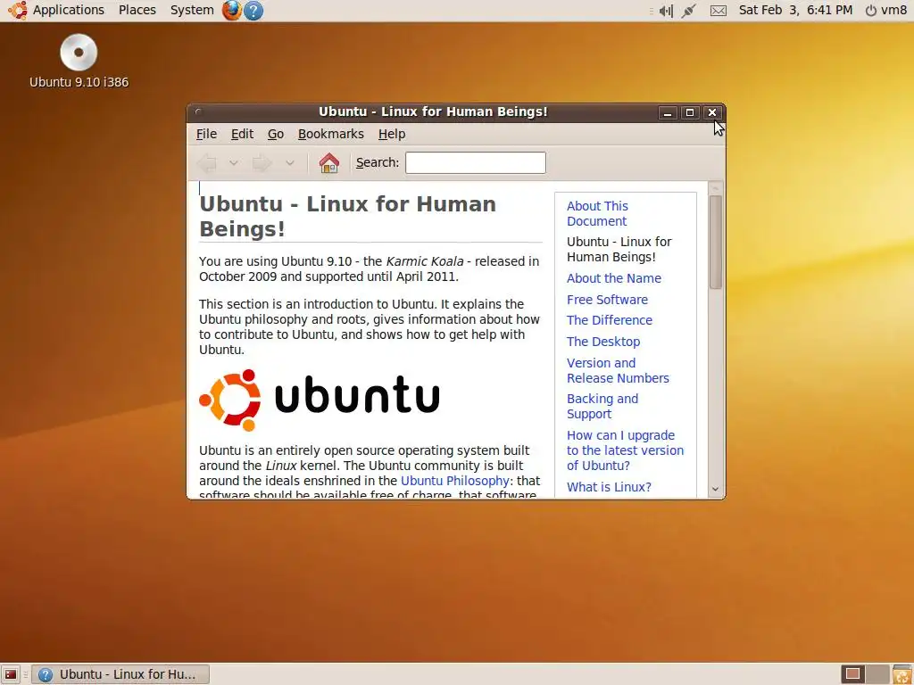
Task: Click the mail envelope indicator
Action: tap(719, 11)
